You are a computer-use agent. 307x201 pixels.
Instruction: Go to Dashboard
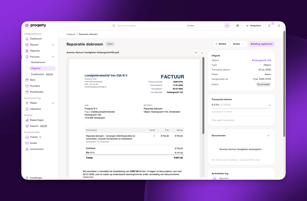(36, 39)
